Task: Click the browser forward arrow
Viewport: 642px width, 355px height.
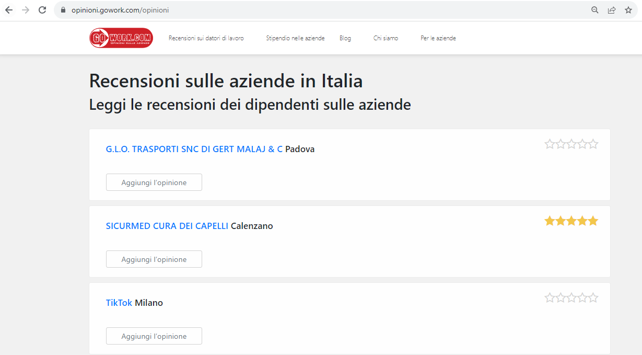Action: 26,10
